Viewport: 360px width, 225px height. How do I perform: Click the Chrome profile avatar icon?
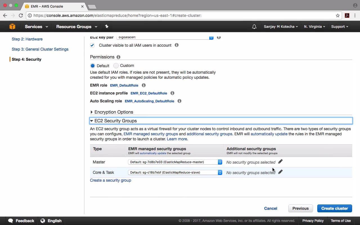(x=355, y=5)
